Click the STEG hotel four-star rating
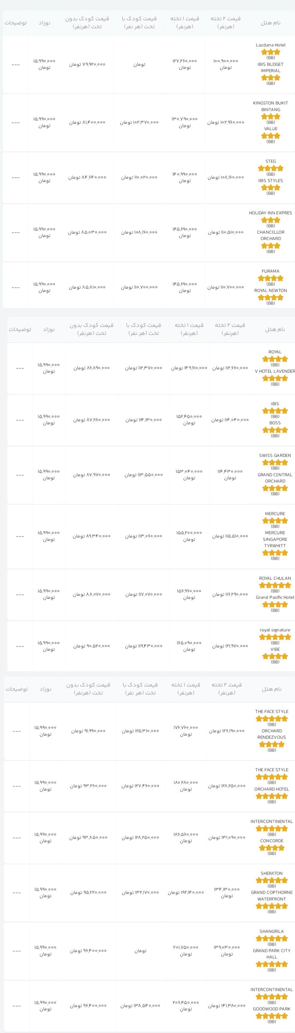295x1033 pixels. tap(270, 168)
